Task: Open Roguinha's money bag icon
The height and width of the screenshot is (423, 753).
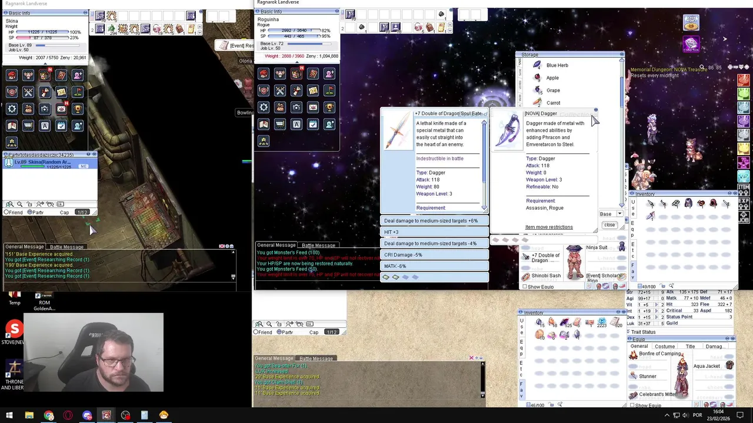Action: click(280, 108)
